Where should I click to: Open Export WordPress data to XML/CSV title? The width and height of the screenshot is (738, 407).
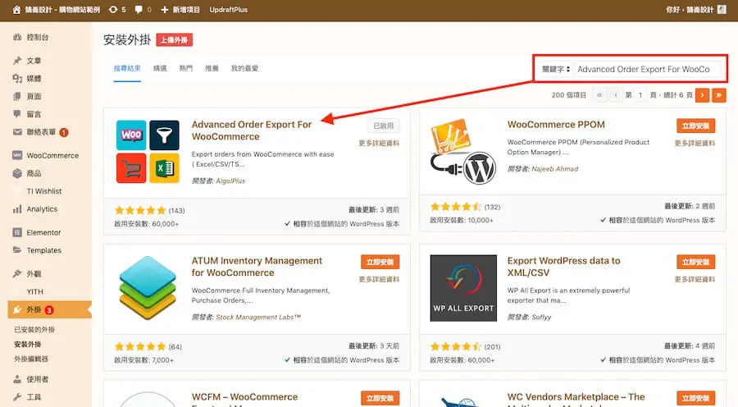click(564, 267)
